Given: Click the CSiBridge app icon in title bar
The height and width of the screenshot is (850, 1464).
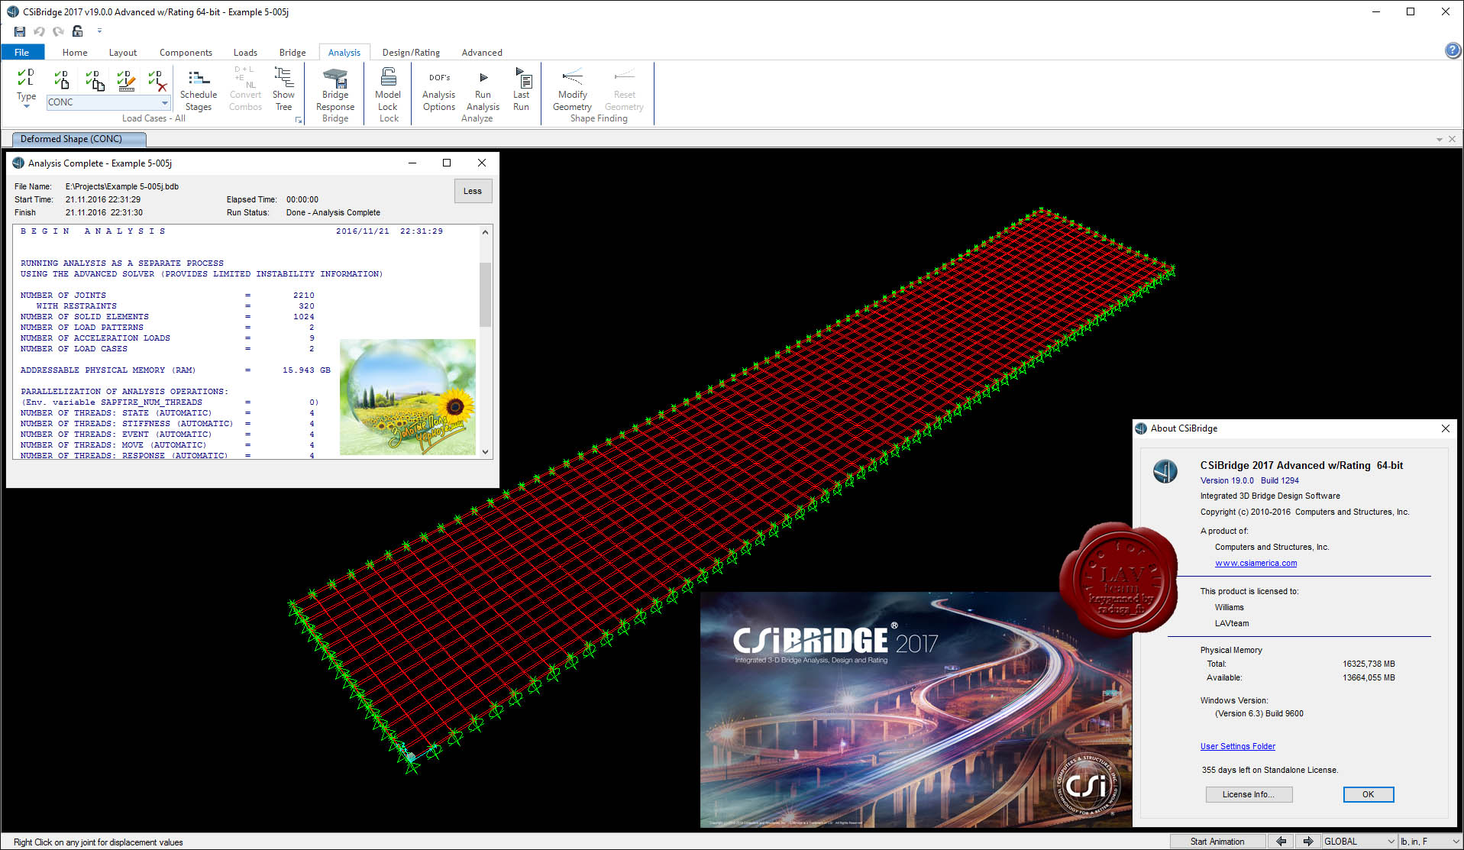Looking at the screenshot, I should (x=13, y=11).
